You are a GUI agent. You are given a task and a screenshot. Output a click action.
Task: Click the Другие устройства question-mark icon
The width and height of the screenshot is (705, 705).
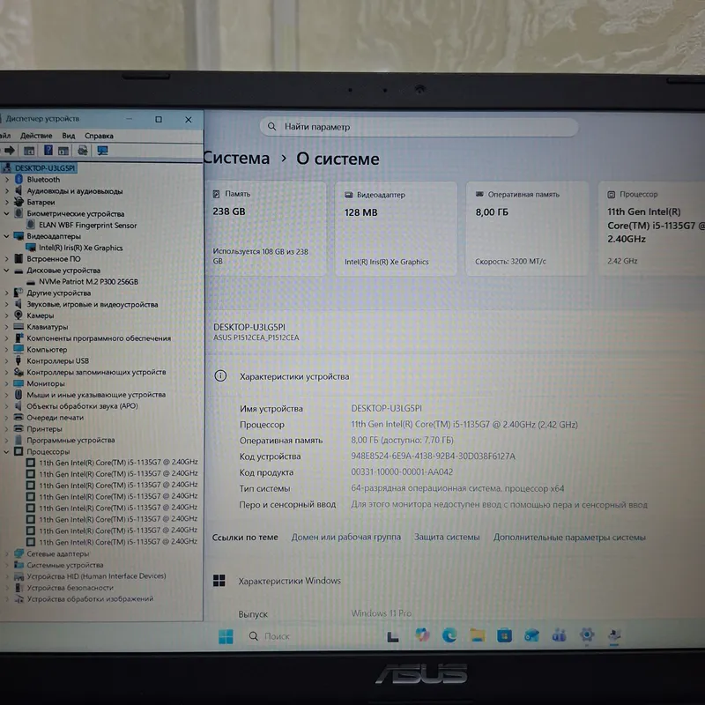19,293
